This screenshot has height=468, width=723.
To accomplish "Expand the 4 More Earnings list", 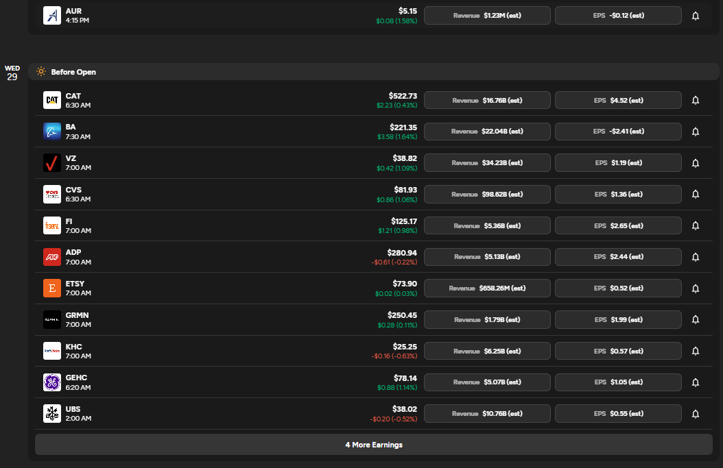I will 374,445.
